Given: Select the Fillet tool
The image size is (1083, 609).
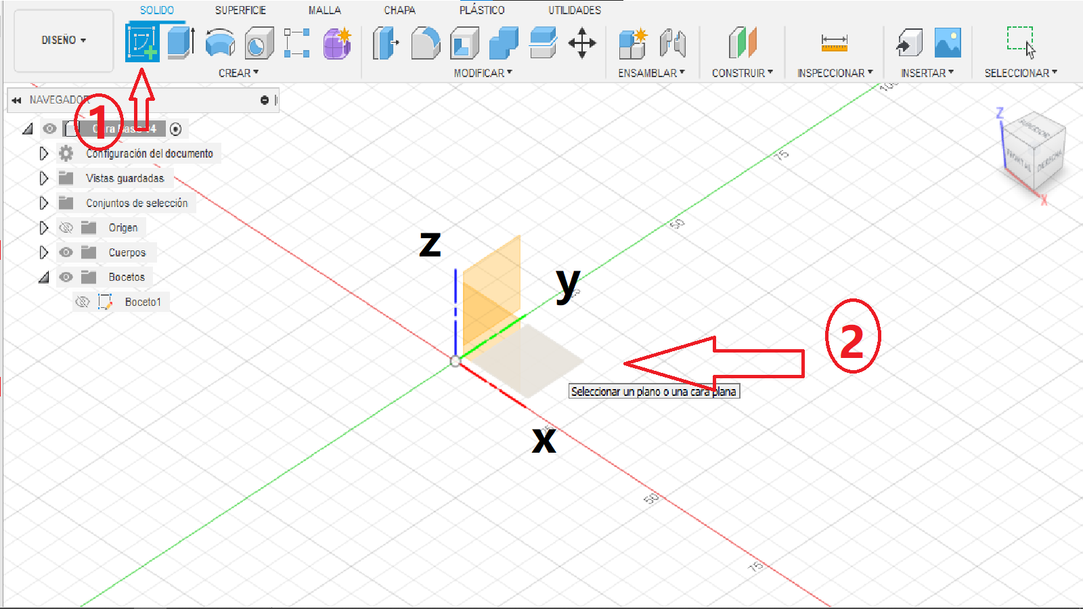Looking at the screenshot, I should click(425, 43).
